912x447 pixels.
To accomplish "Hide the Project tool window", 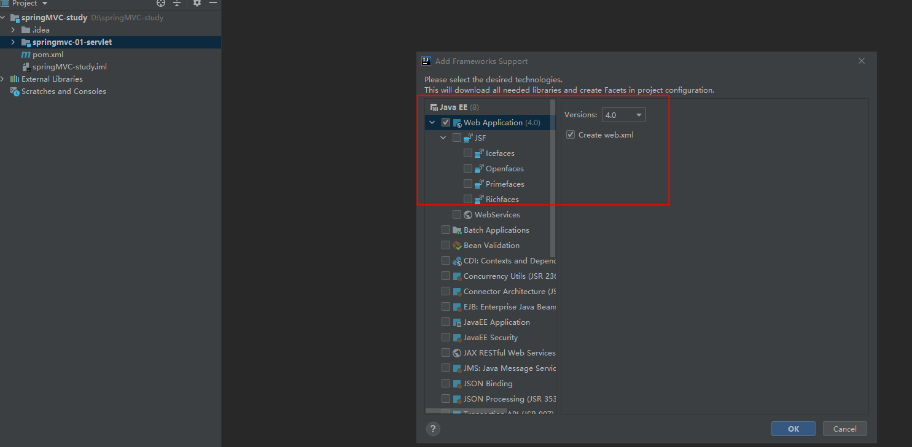I will point(212,3).
